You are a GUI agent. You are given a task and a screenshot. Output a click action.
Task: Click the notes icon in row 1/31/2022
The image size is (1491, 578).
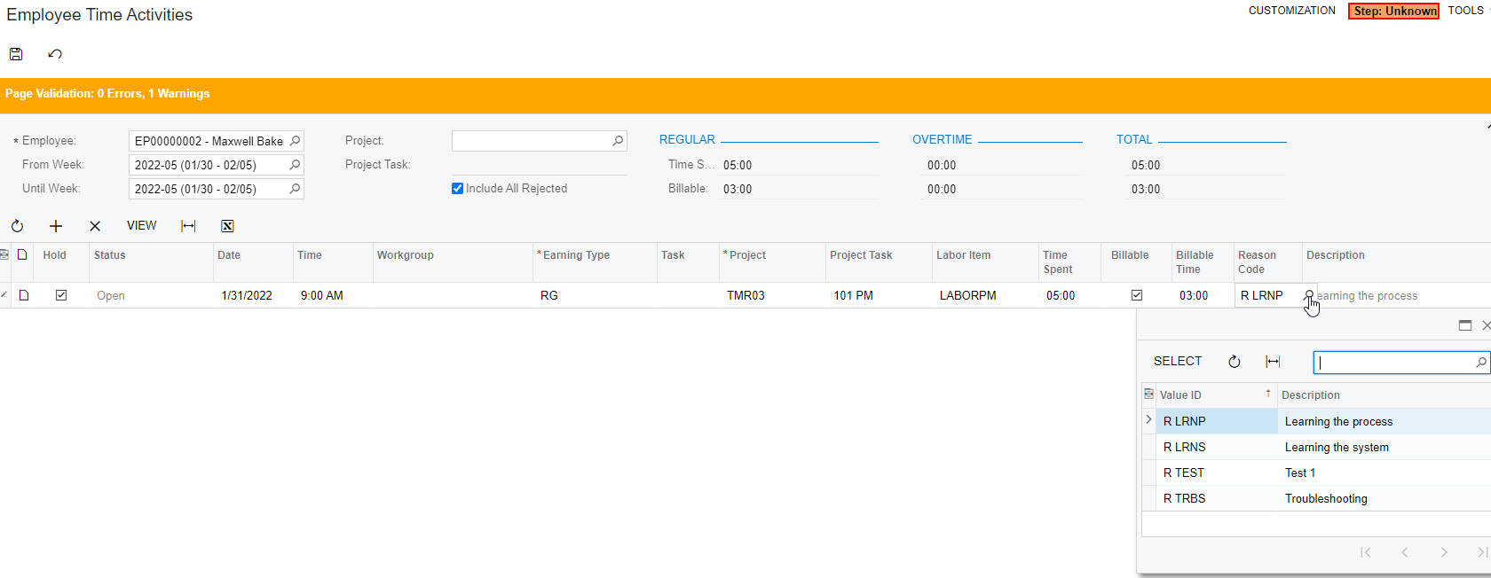click(x=24, y=295)
